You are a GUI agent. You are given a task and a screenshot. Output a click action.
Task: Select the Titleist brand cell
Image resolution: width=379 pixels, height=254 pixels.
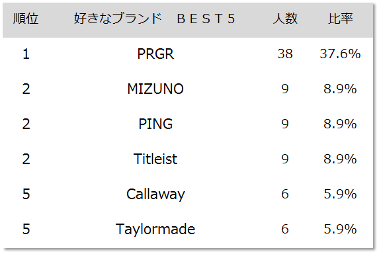(155, 159)
